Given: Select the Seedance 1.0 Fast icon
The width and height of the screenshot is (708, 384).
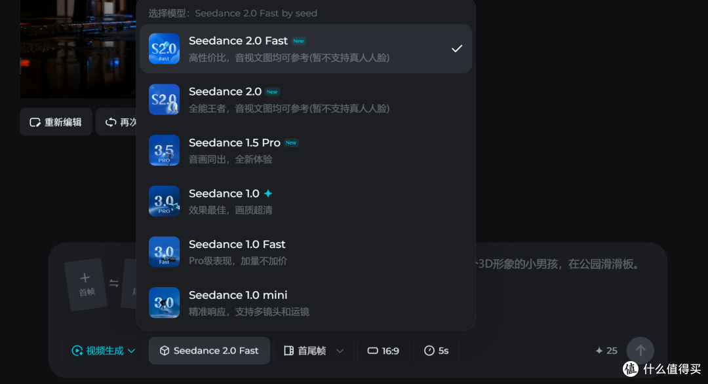Looking at the screenshot, I should (x=165, y=252).
